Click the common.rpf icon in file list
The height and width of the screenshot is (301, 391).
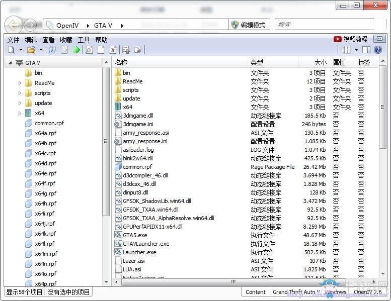pos(118,166)
